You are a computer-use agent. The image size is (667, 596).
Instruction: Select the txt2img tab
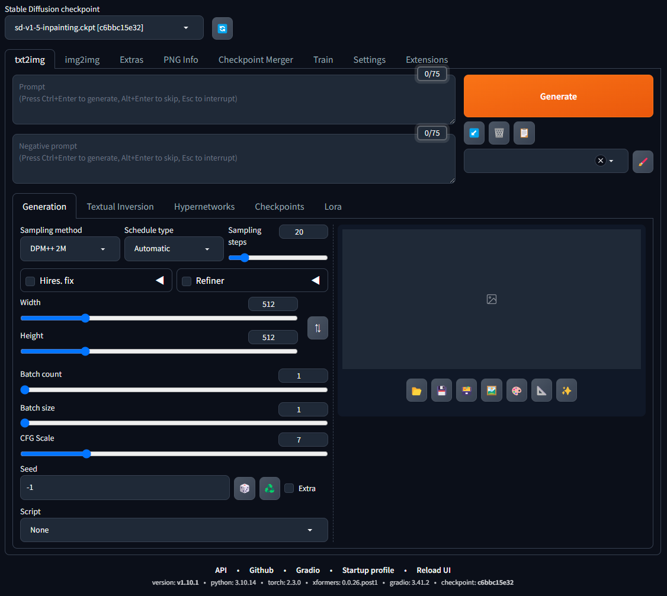[30, 60]
